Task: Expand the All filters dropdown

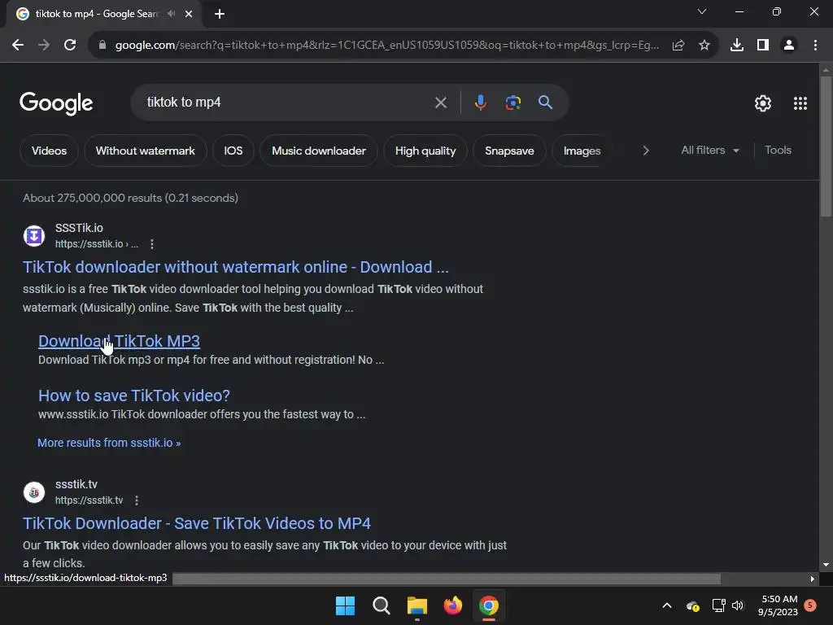Action: (x=709, y=151)
